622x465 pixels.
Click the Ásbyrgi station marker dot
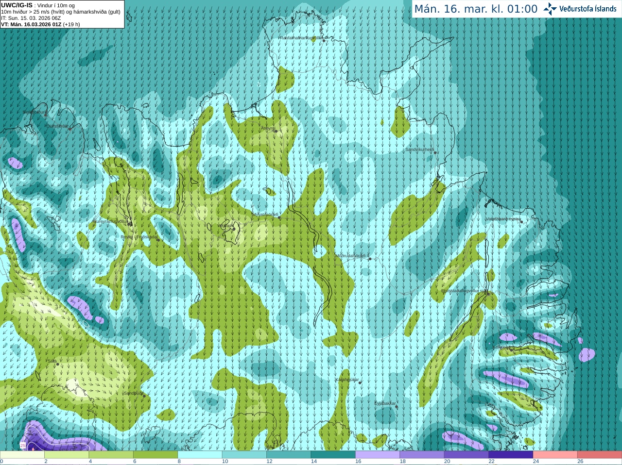click(x=276, y=131)
